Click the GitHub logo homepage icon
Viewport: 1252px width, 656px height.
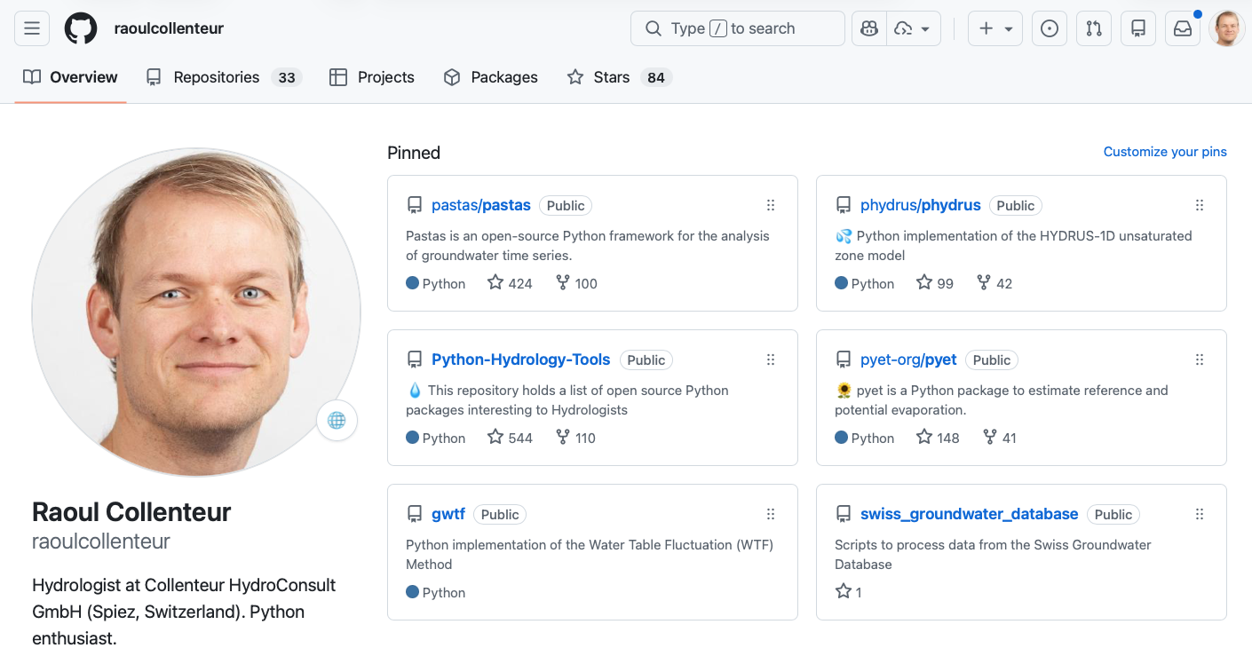click(81, 28)
